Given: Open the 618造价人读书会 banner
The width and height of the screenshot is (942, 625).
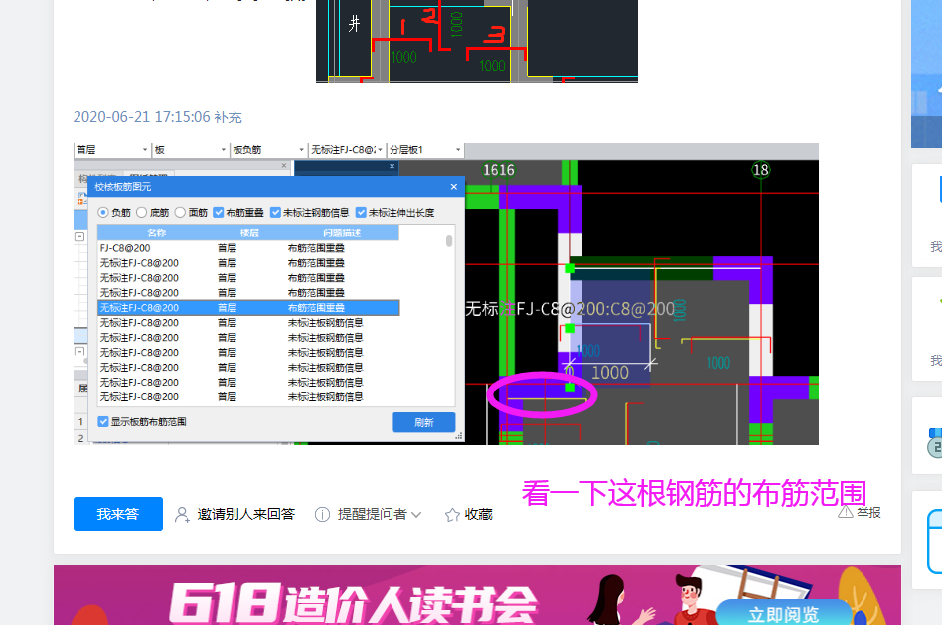Looking at the screenshot, I should click(477, 595).
